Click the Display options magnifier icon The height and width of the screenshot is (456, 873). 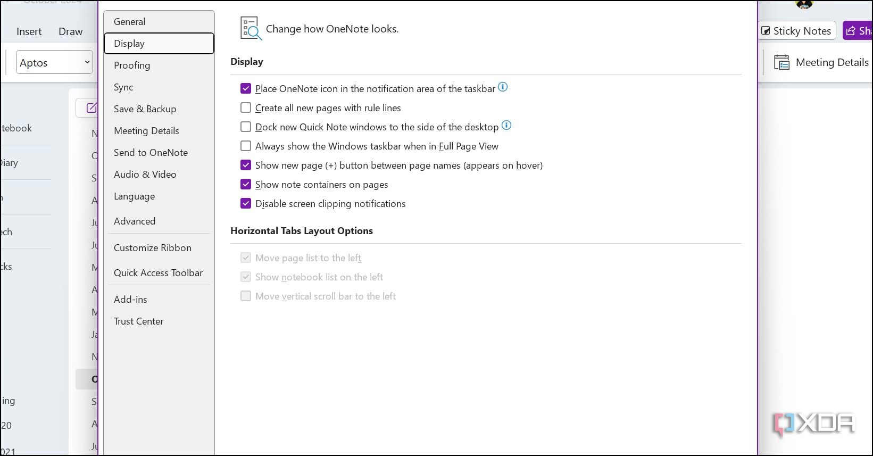click(251, 28)
